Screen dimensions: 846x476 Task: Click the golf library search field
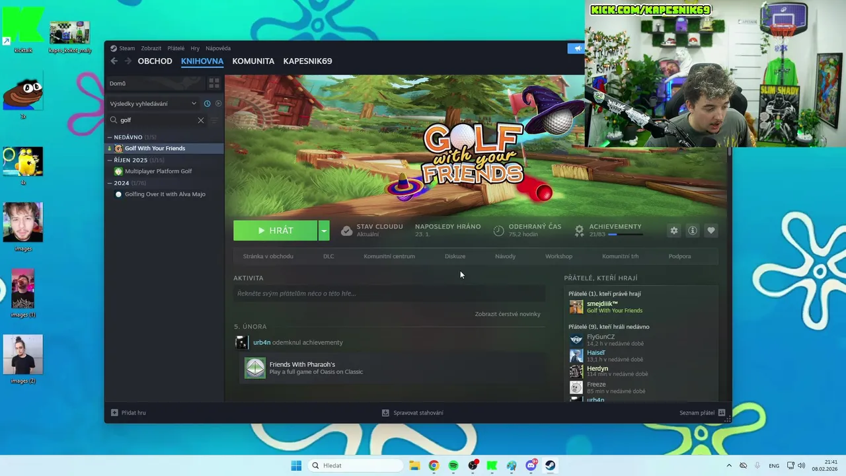click(x=157, y=120)
